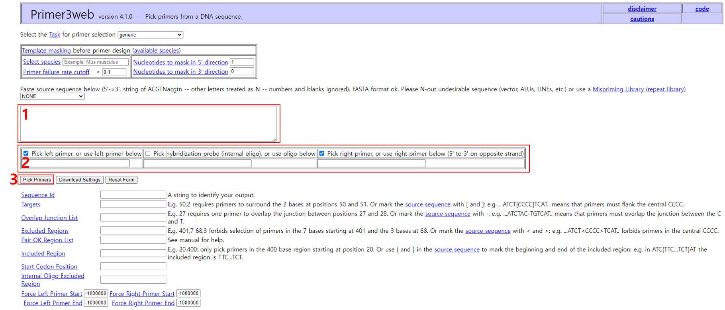Open the Task dropdown set to generic
Screen dimensions: 725x310
(150, 35)
